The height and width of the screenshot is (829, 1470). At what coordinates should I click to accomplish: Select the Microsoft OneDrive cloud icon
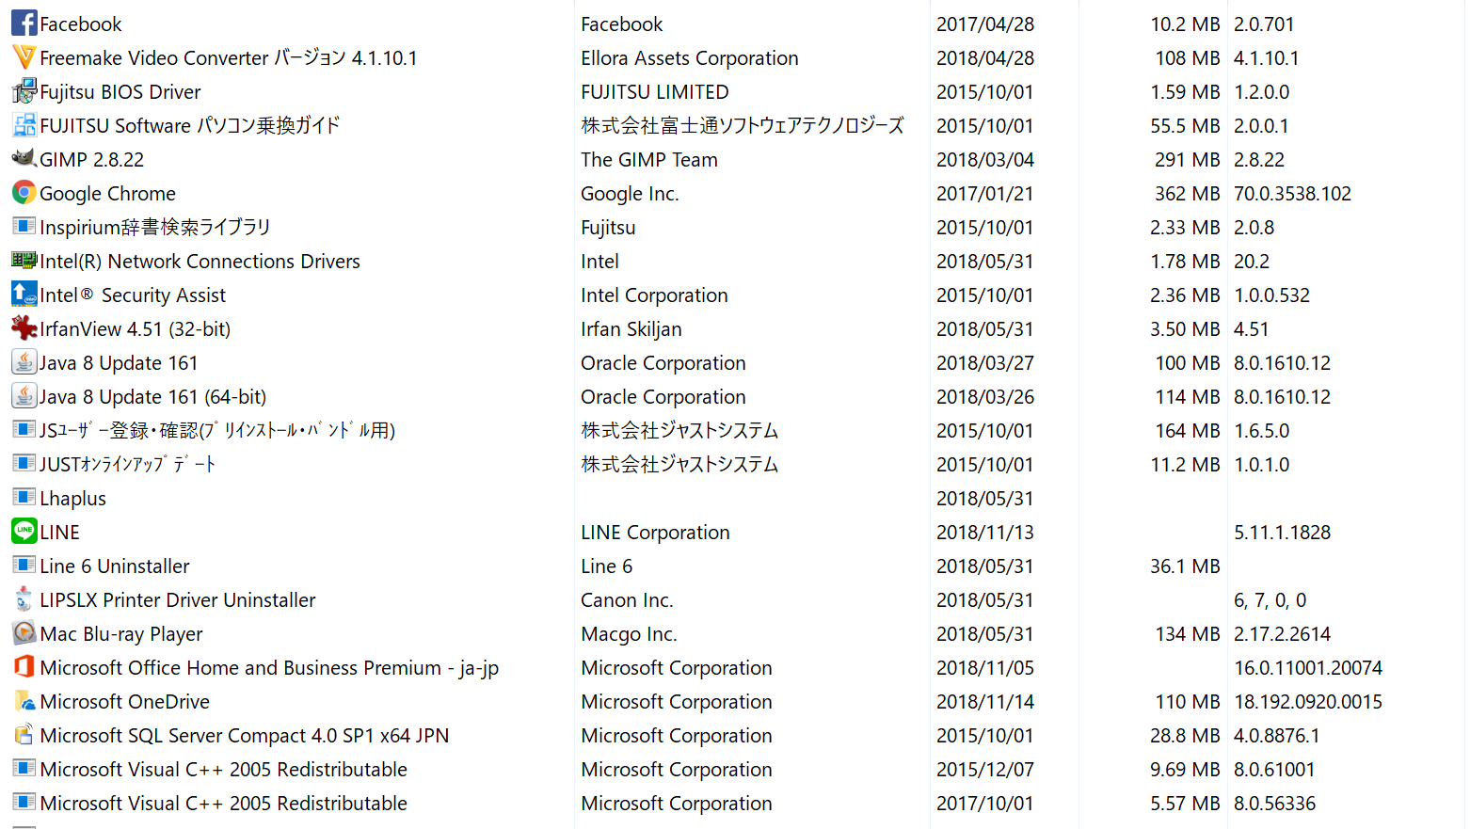(x=24, y=700)
